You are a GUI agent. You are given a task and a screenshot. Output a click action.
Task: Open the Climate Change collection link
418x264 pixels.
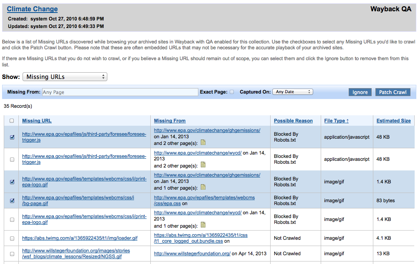[x=32, y=9]
